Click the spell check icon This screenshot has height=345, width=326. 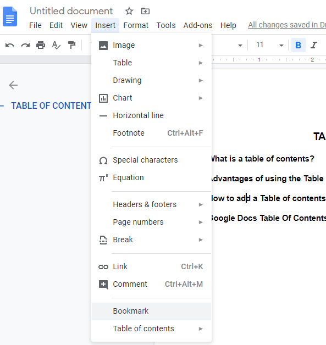[x=56, y=45]
